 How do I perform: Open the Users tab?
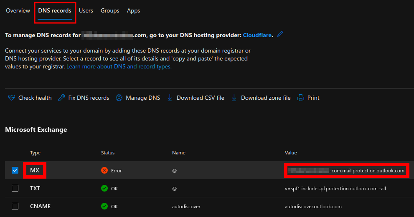point(86,10)
